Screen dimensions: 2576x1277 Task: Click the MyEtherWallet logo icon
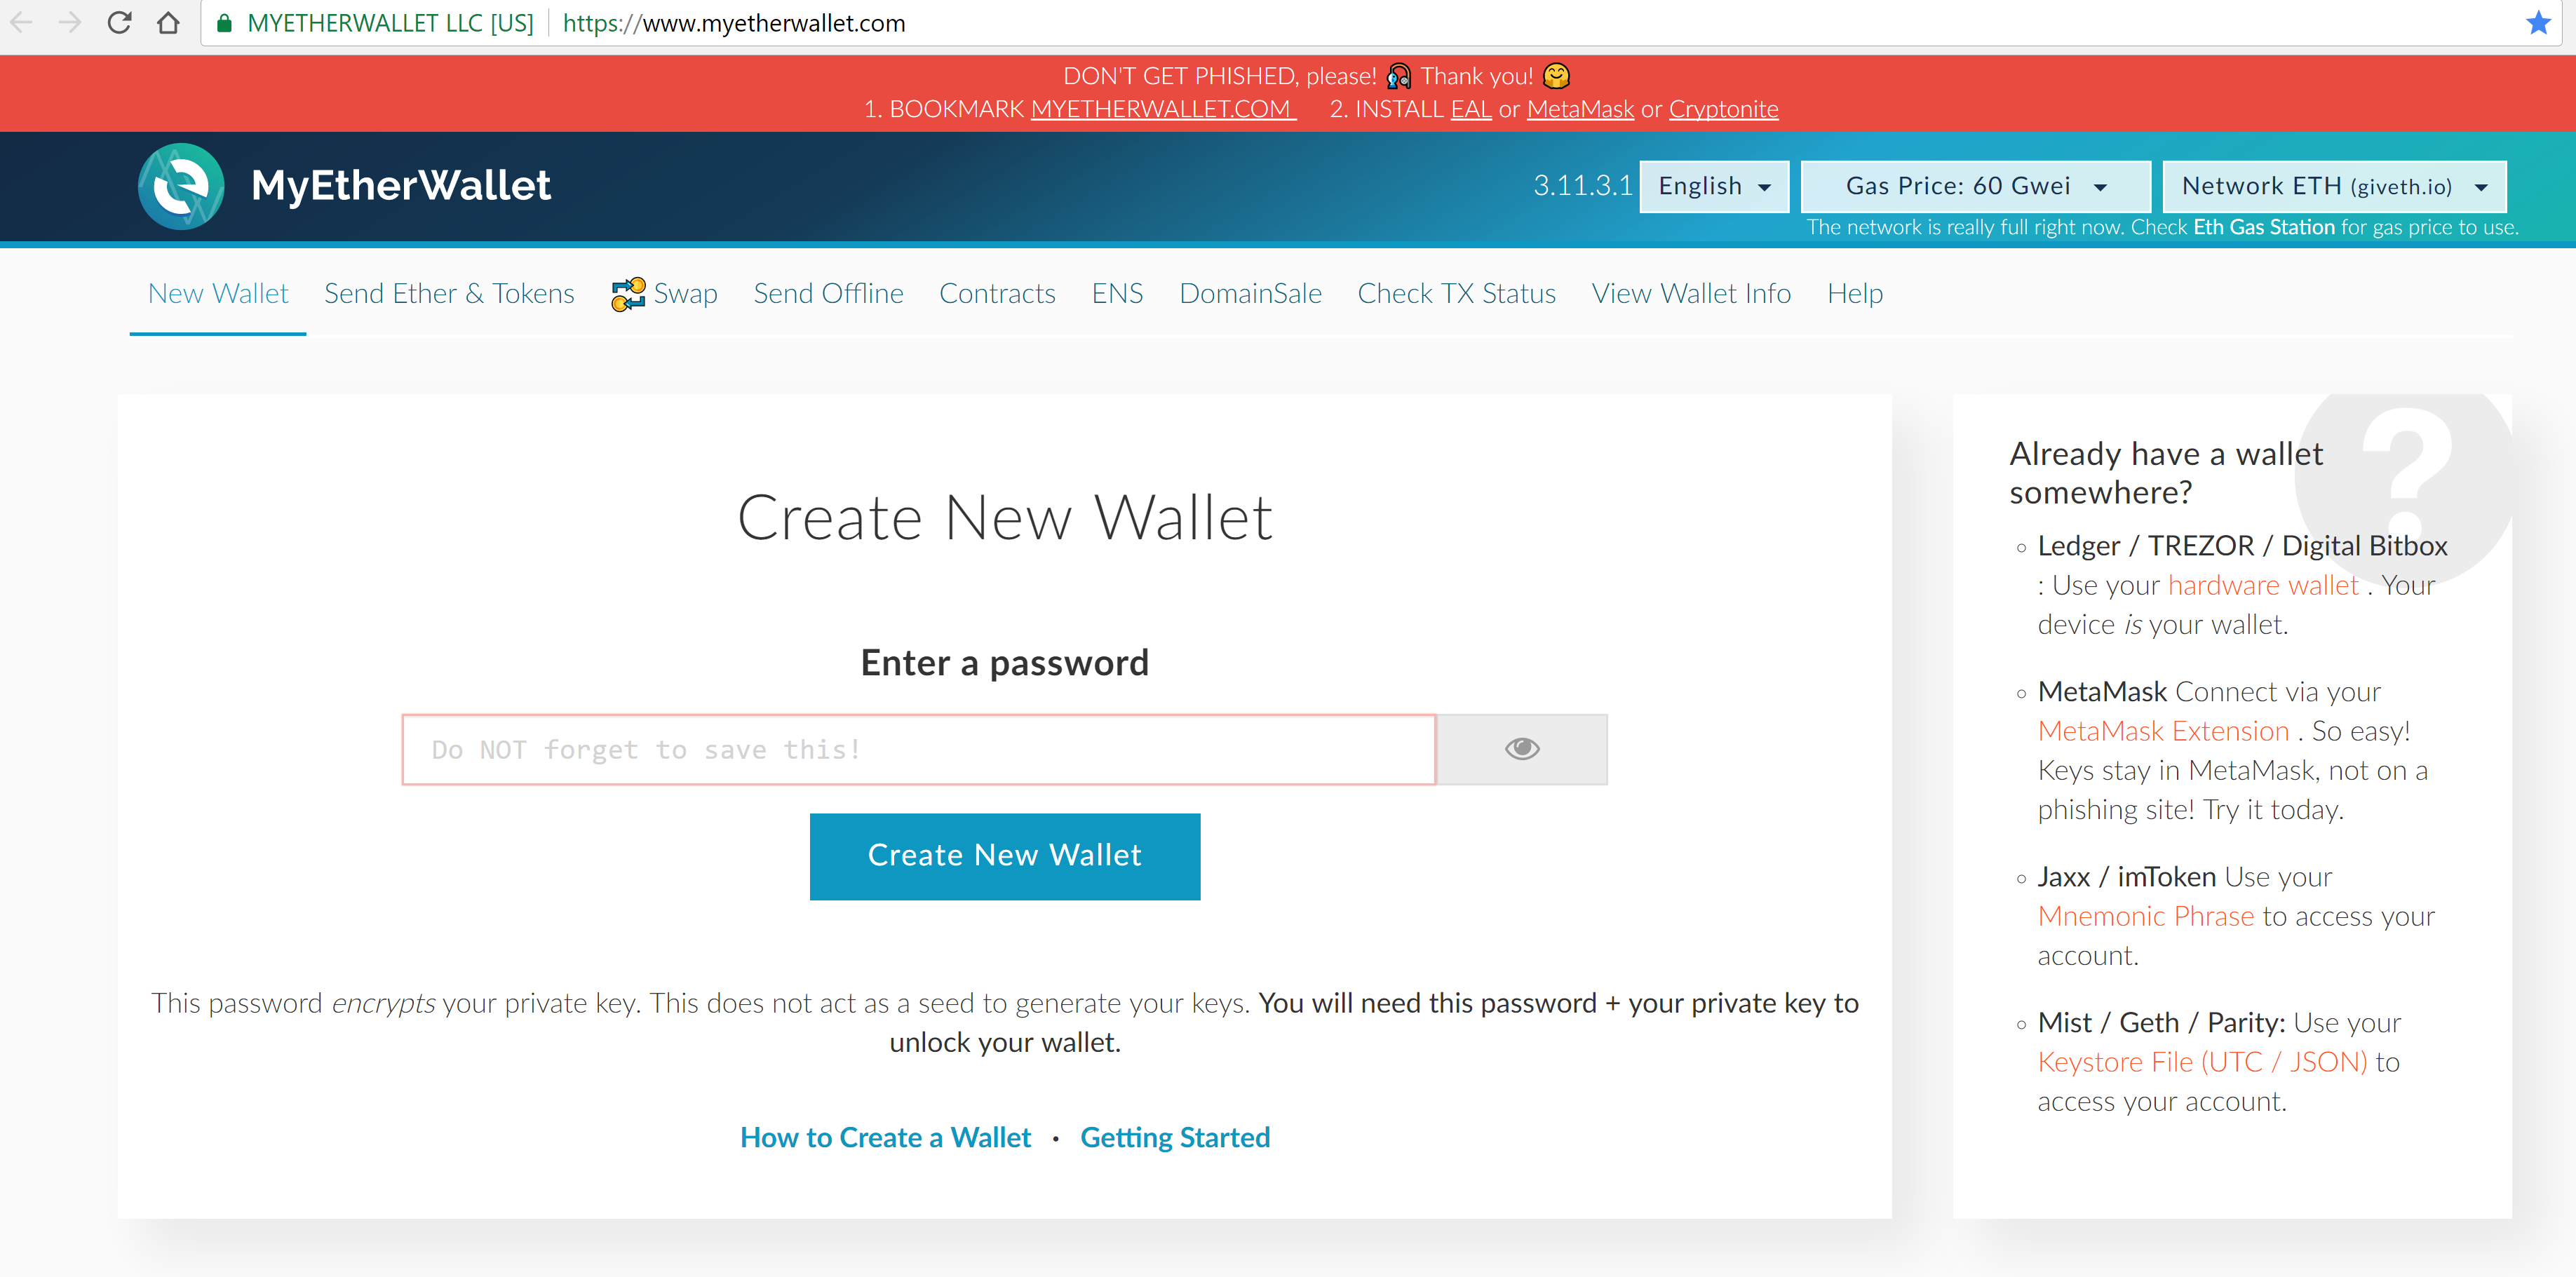[181, 186]
